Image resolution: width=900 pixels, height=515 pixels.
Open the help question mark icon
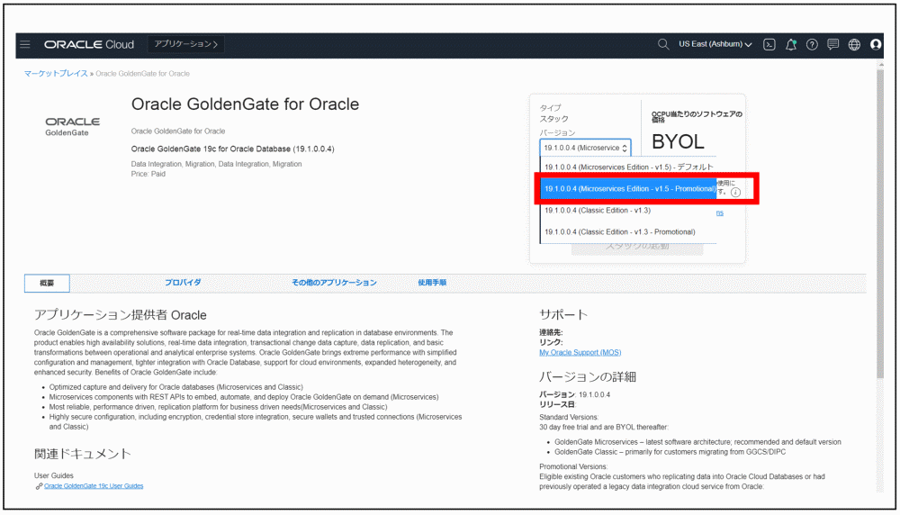coord(812,44)
